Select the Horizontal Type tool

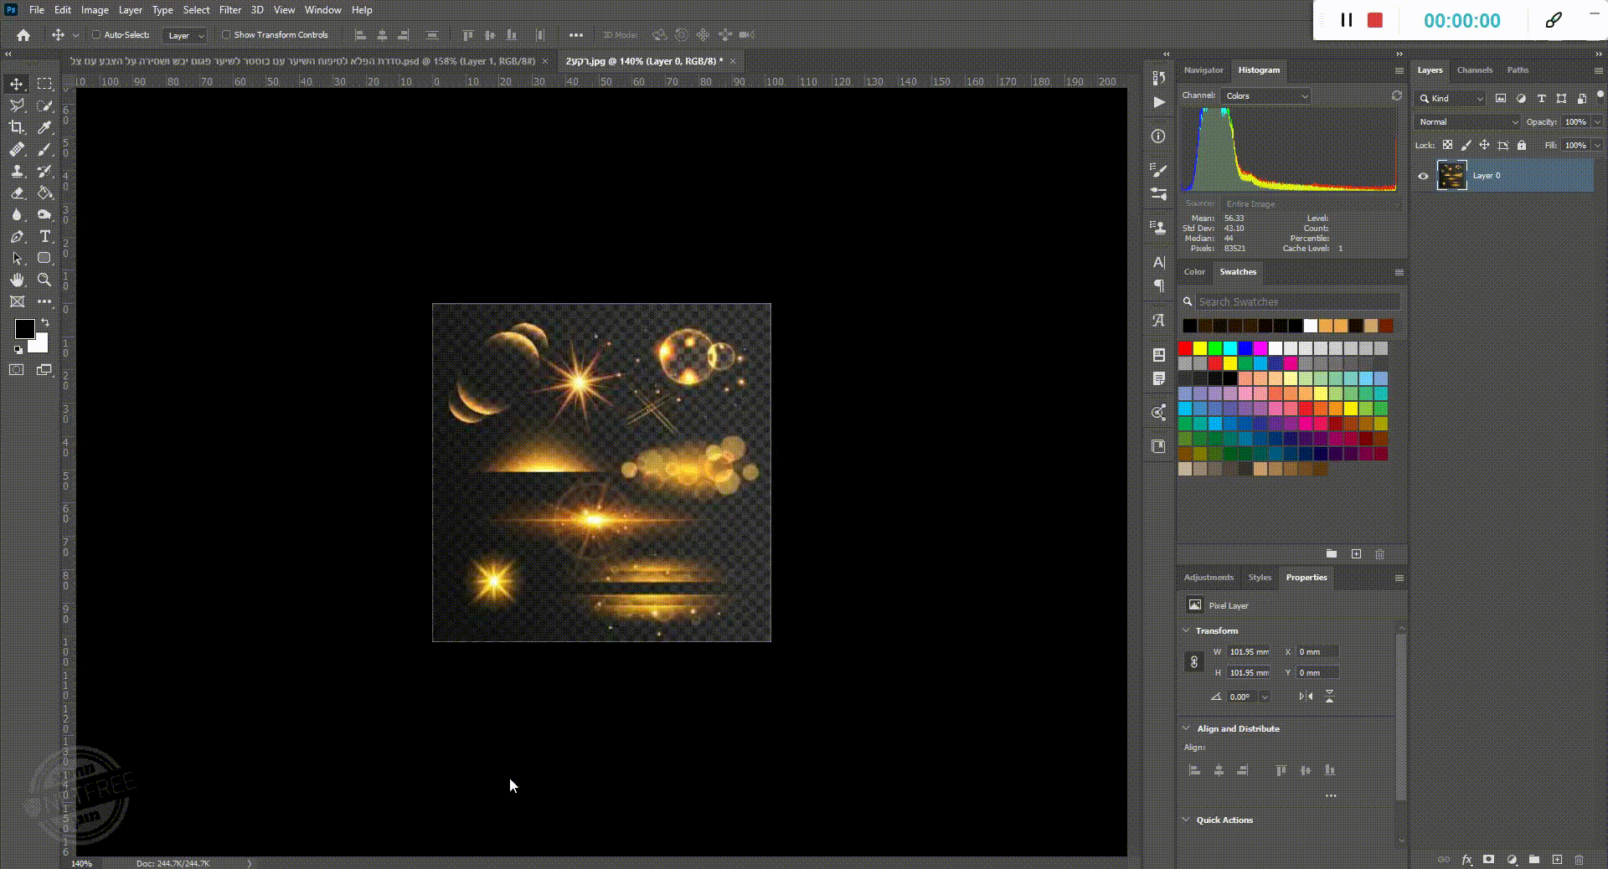tap(45, 237)
